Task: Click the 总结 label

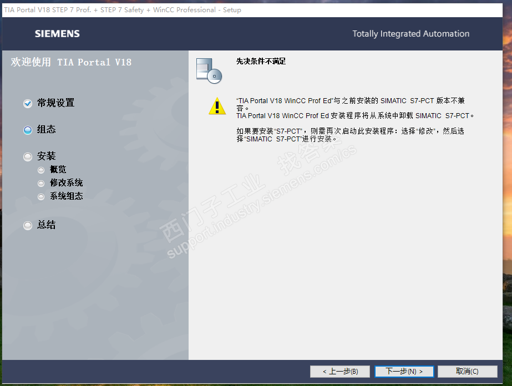Action: pyautogui.click(x=47, y=225)
